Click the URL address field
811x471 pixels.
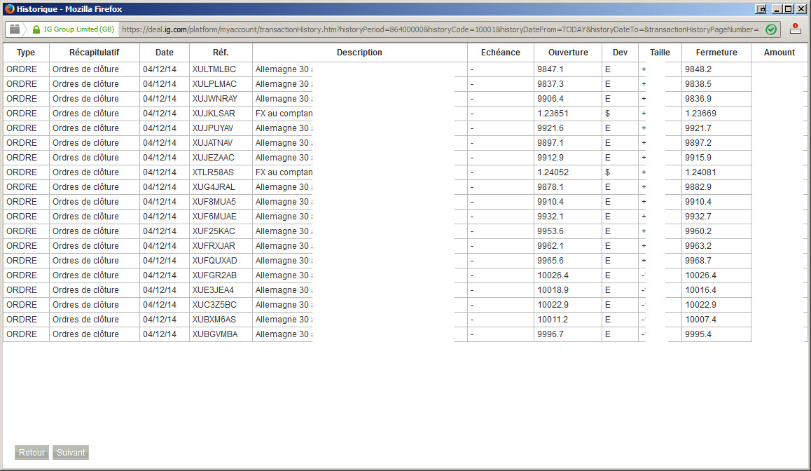441,29
